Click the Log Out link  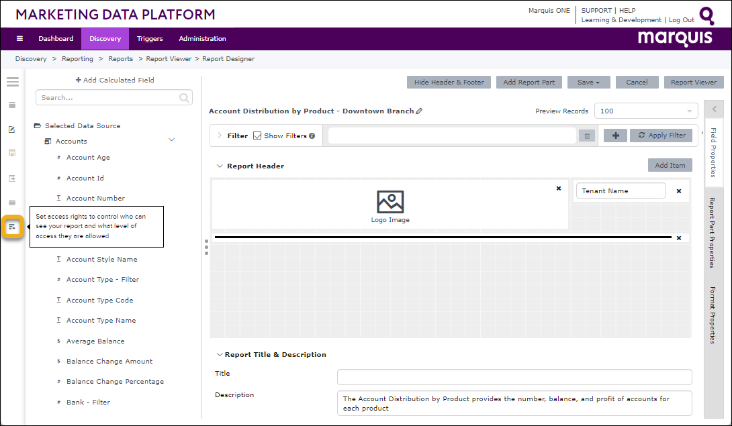682,20
